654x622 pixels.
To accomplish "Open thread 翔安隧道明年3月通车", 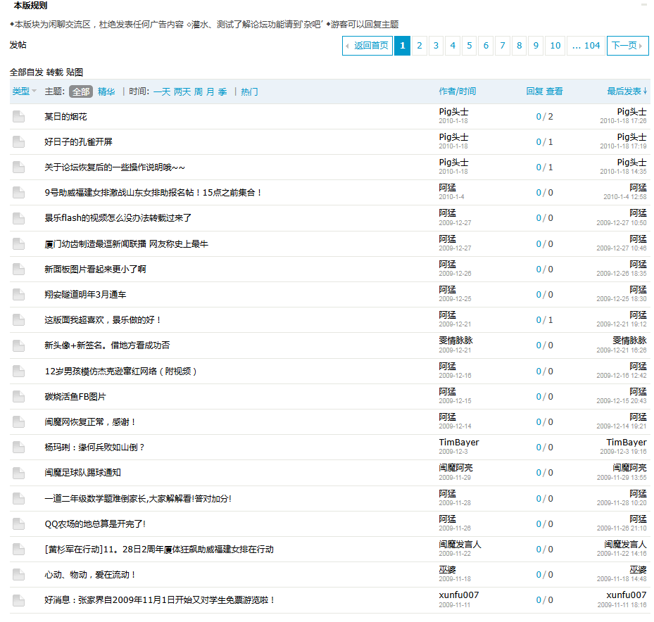I will [x=85, y=295].
